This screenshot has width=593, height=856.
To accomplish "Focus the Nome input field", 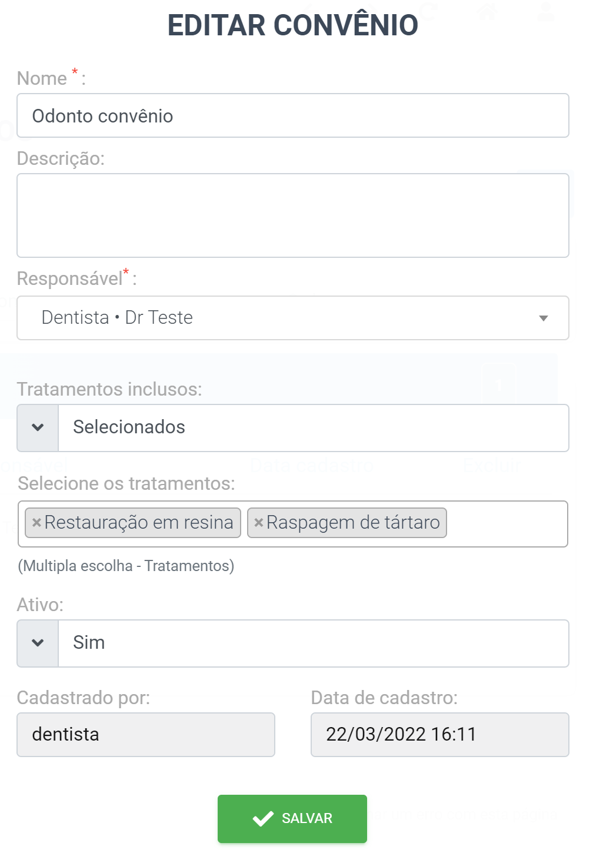I will (x=293, y=115).
